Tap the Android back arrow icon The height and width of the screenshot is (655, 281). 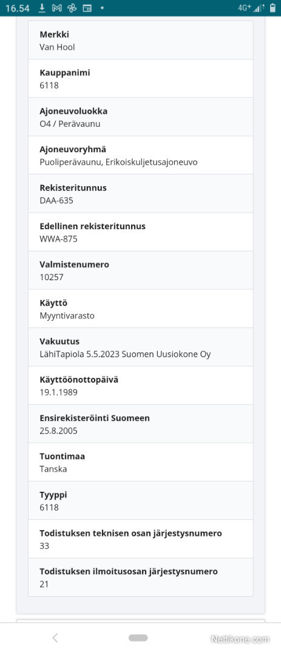55,637
